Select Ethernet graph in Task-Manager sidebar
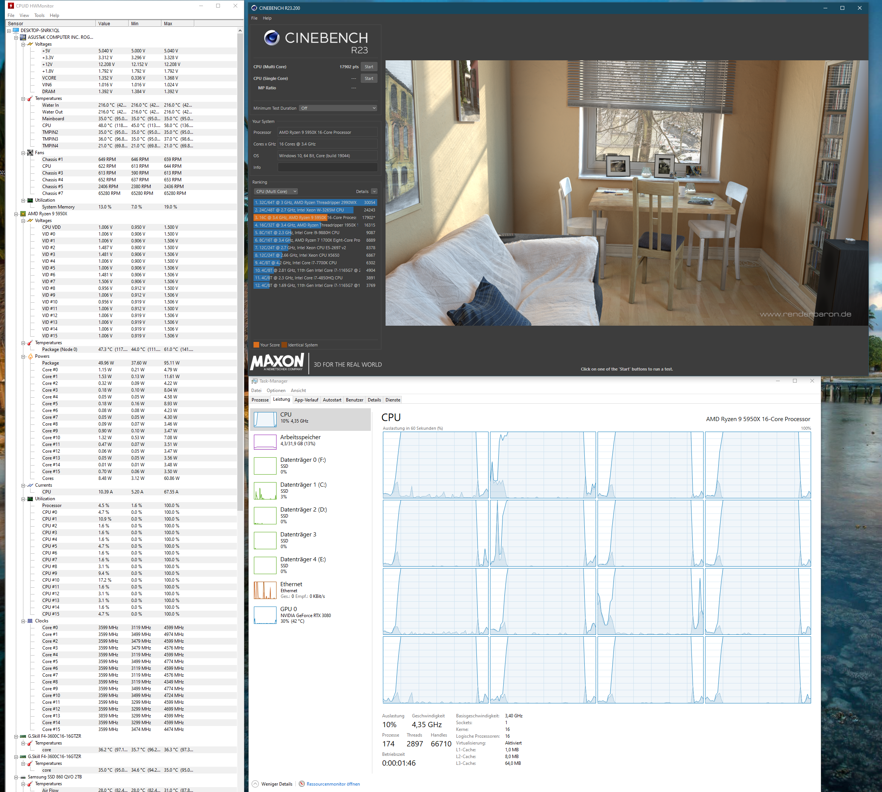 (265, 590)
